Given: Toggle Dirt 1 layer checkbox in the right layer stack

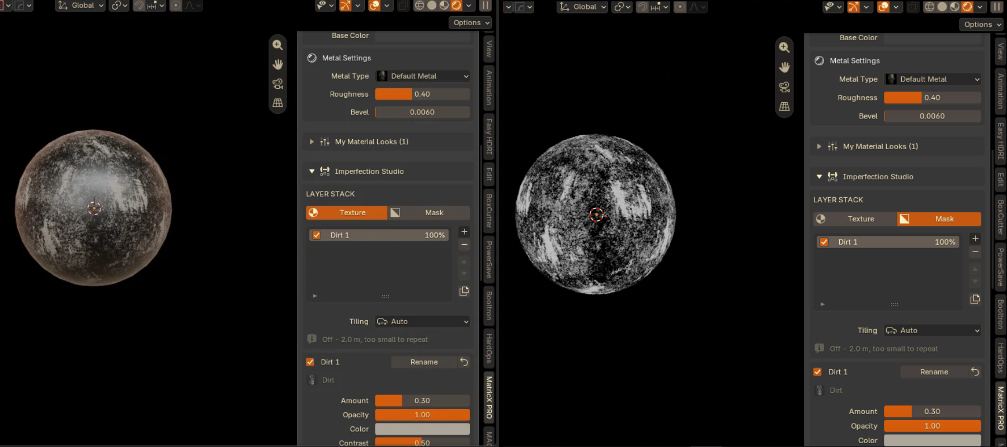Looking at the screenshot, I should click(x=824, y=242).
